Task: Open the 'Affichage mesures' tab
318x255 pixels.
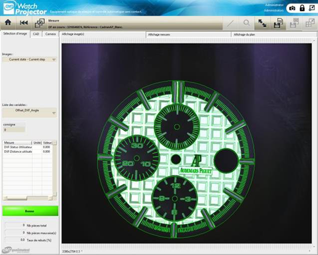Action: tap(159, 34)
